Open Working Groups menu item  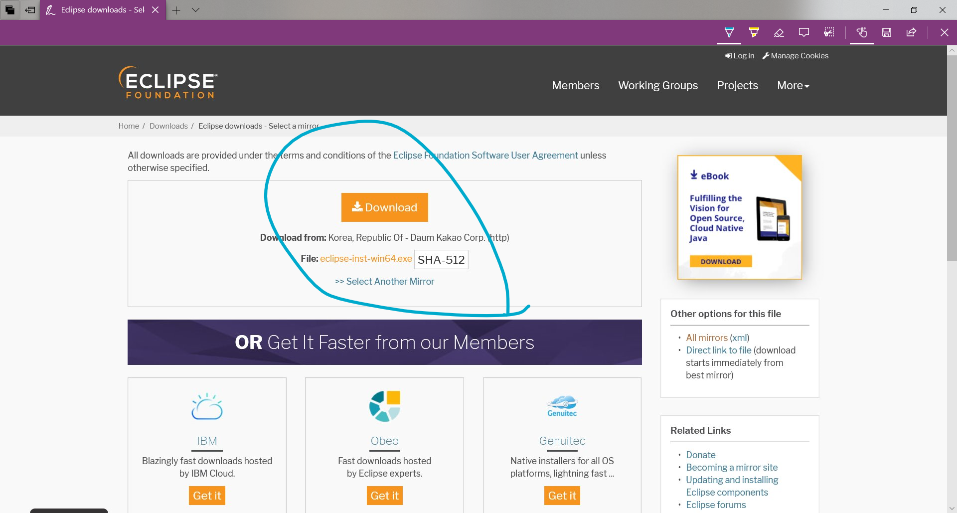pyautogui.click(x=658, y=85)
